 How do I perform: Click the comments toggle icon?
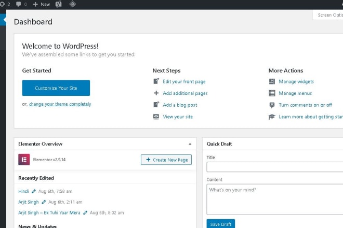(x=272, y=105)
